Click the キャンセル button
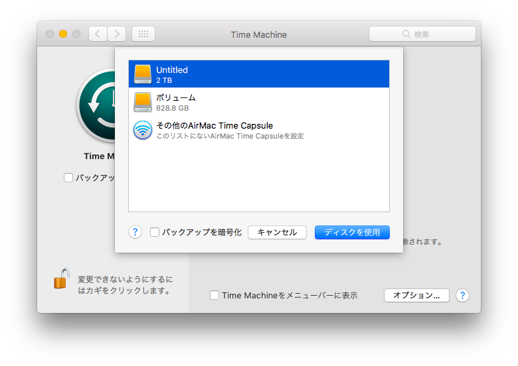The image size is (518, 366). pyautogui.click(x=277, y=232)
